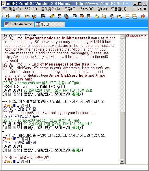The image size is (149, 171).
Task: Click the connect lightning-bolt toolbar icon
Action: [8, 16]
